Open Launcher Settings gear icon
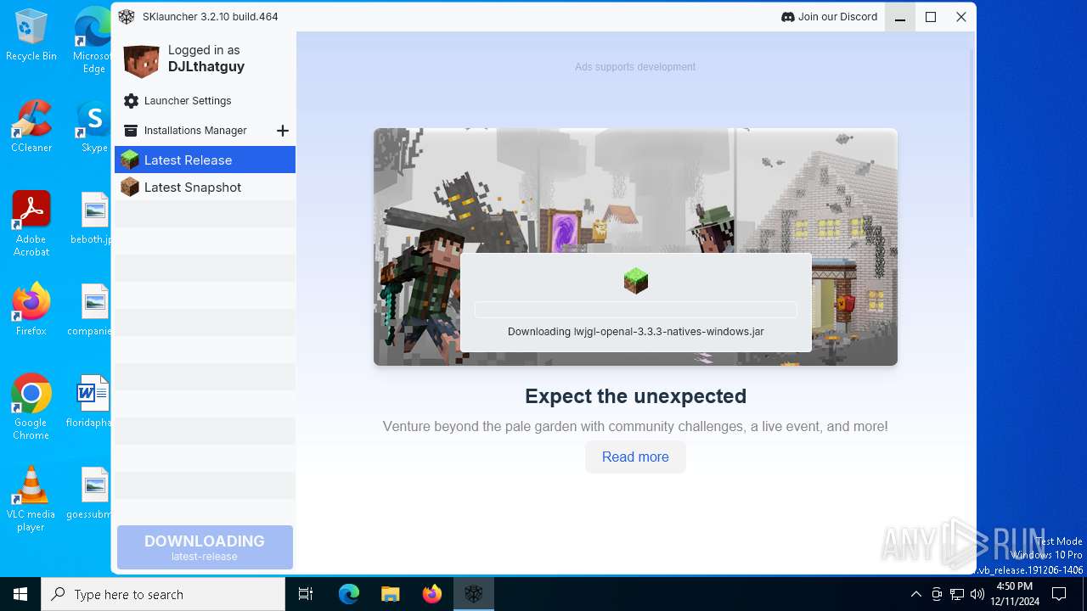1087x611 pixels. [x=131, y=101]
